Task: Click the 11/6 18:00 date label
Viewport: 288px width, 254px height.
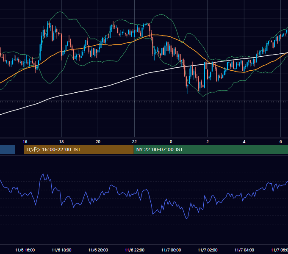Action: tap(61, 250)
